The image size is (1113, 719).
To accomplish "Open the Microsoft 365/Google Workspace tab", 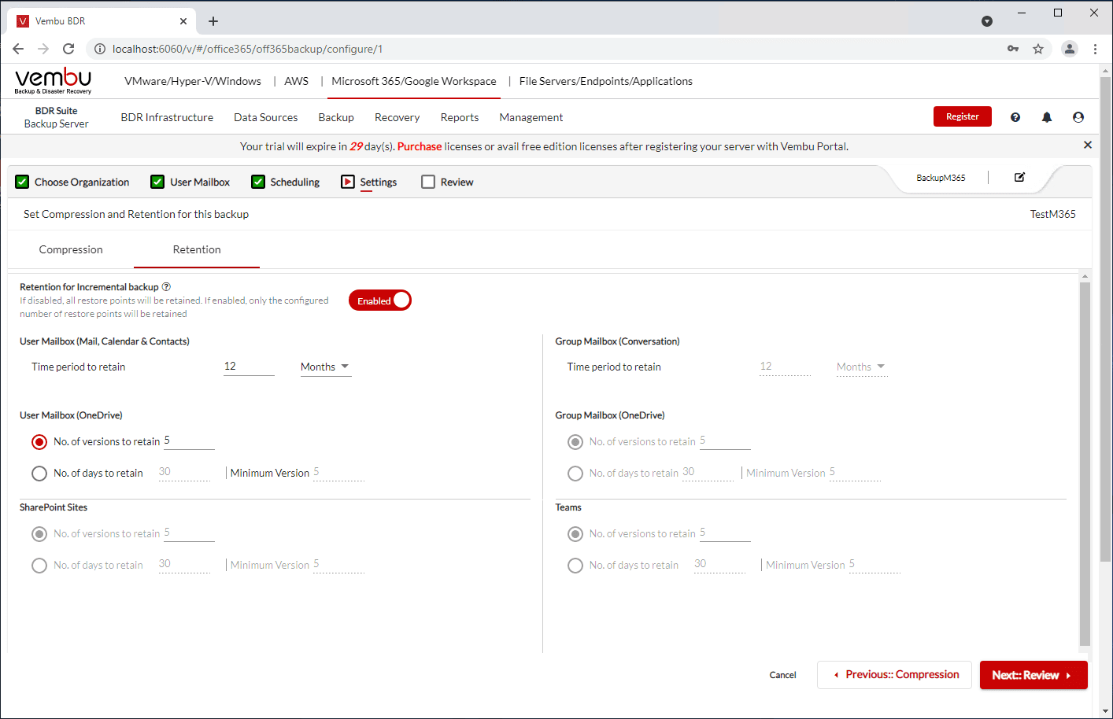I will tap(414, 81).
